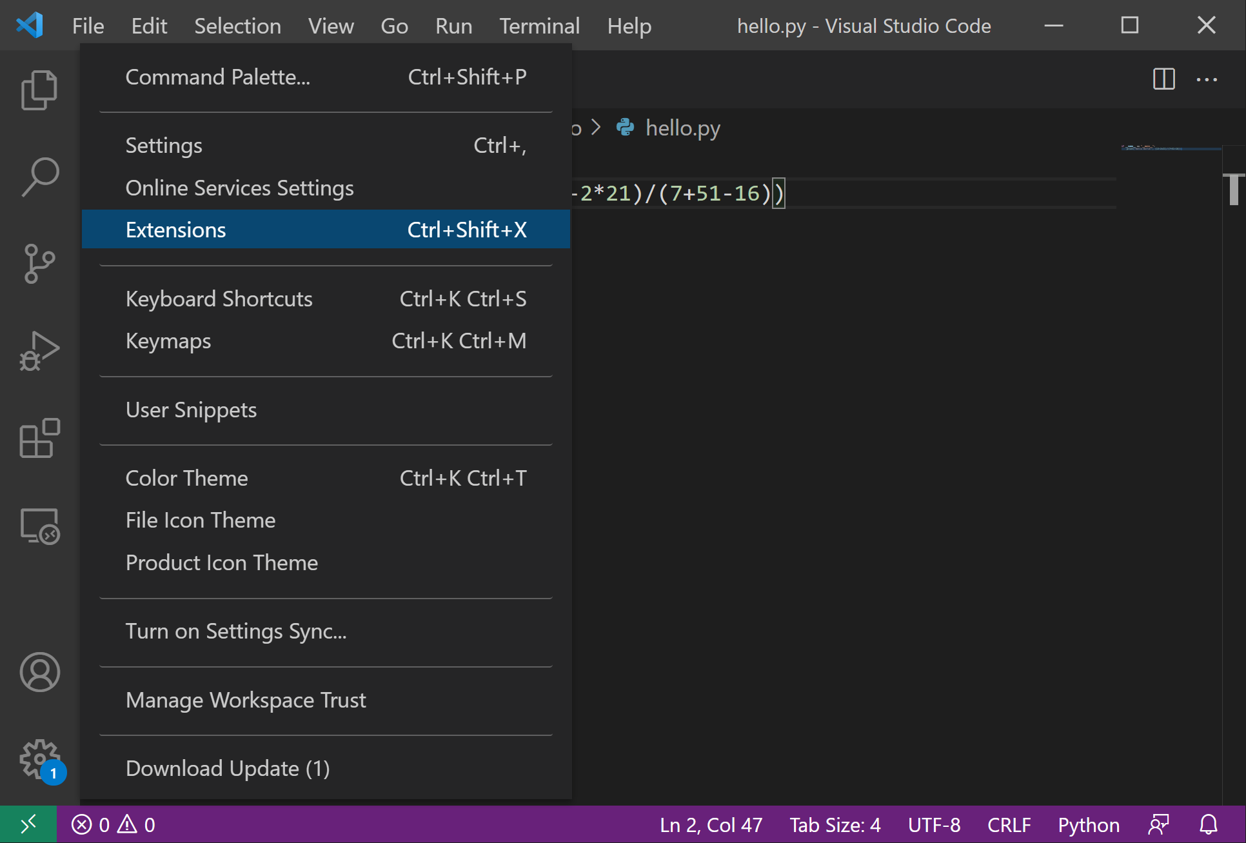Open the Edit menu
The image size is (1246, 843).
(x=149, y=26)
